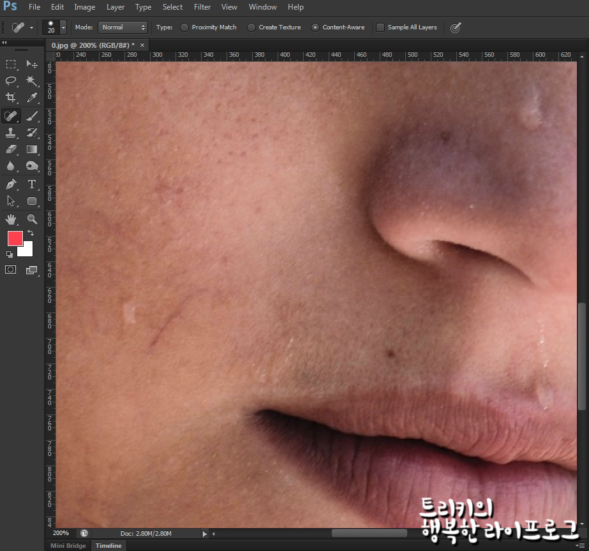Open the brush size picker dropdown
This screenshot has height=551, width=589.
click(63, 27)
